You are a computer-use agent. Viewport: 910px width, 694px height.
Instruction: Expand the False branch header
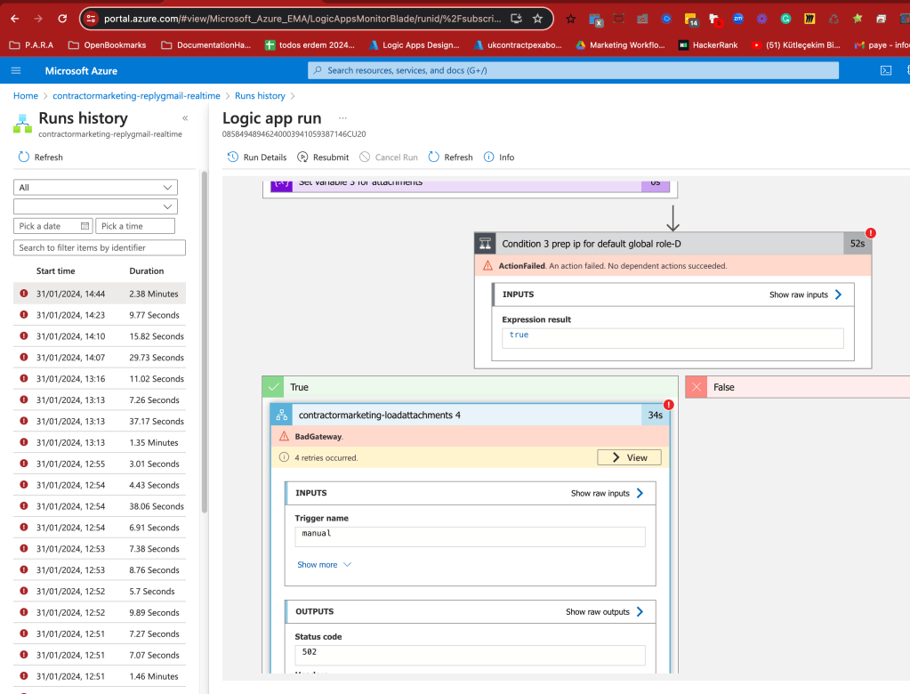tap(797, 387)
